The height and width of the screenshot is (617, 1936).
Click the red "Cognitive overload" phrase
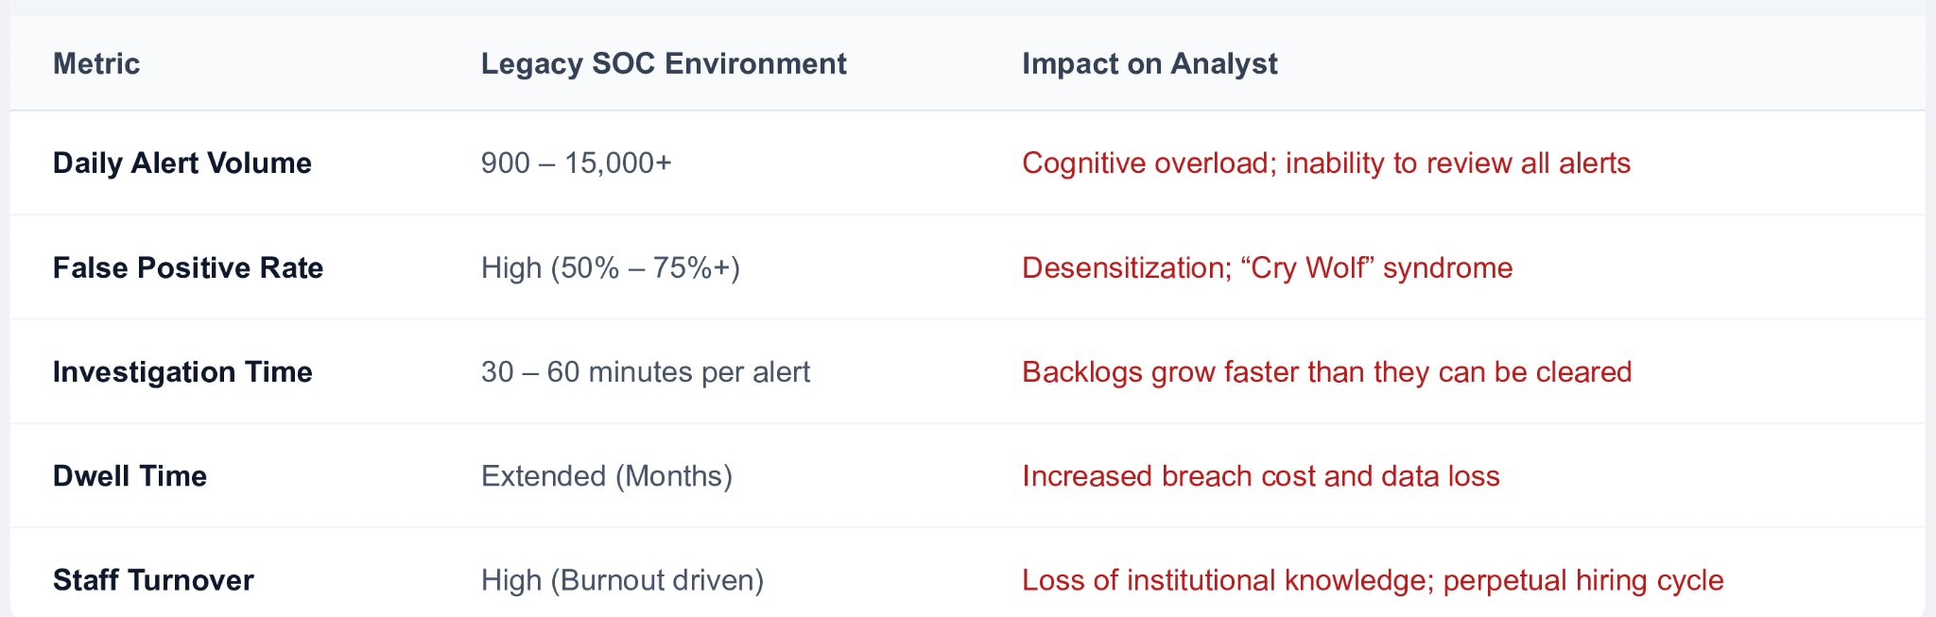tap(1148, 163)
